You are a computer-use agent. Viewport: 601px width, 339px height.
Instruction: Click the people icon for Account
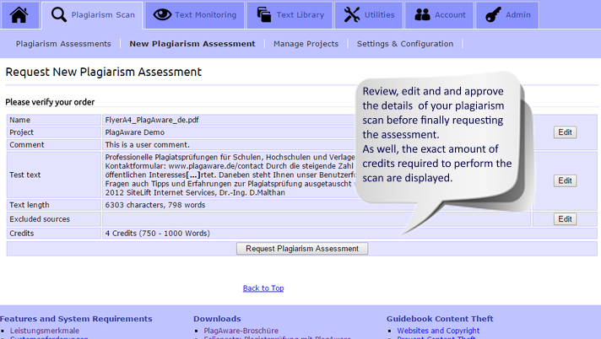click(x=422, y=15)
